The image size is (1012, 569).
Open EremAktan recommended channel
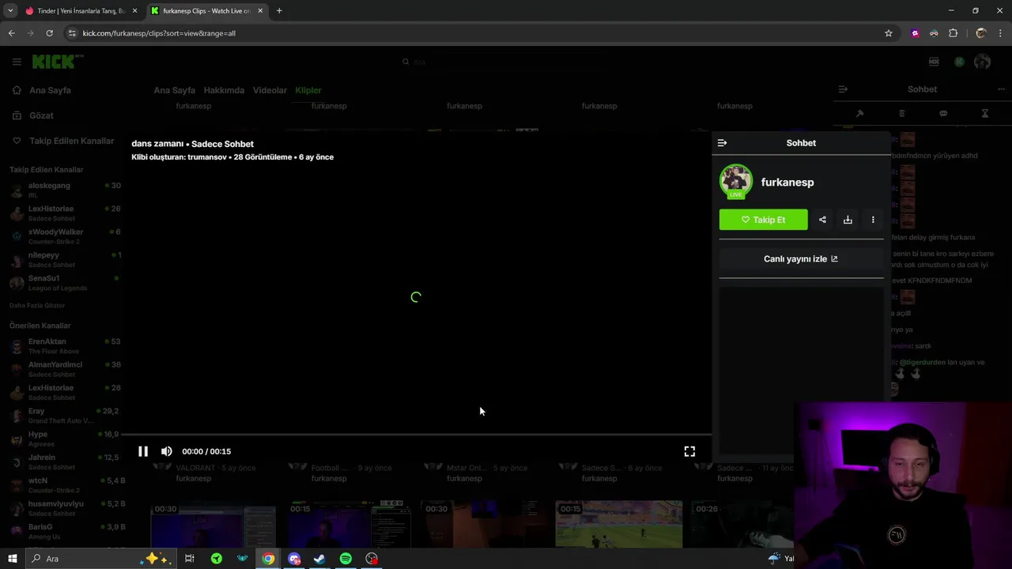tap(65, 345)
